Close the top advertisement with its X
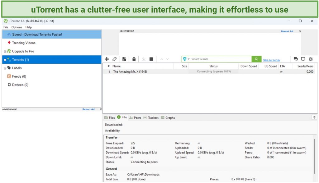Viewport: 319px width, 183px height. coord(300,31)
